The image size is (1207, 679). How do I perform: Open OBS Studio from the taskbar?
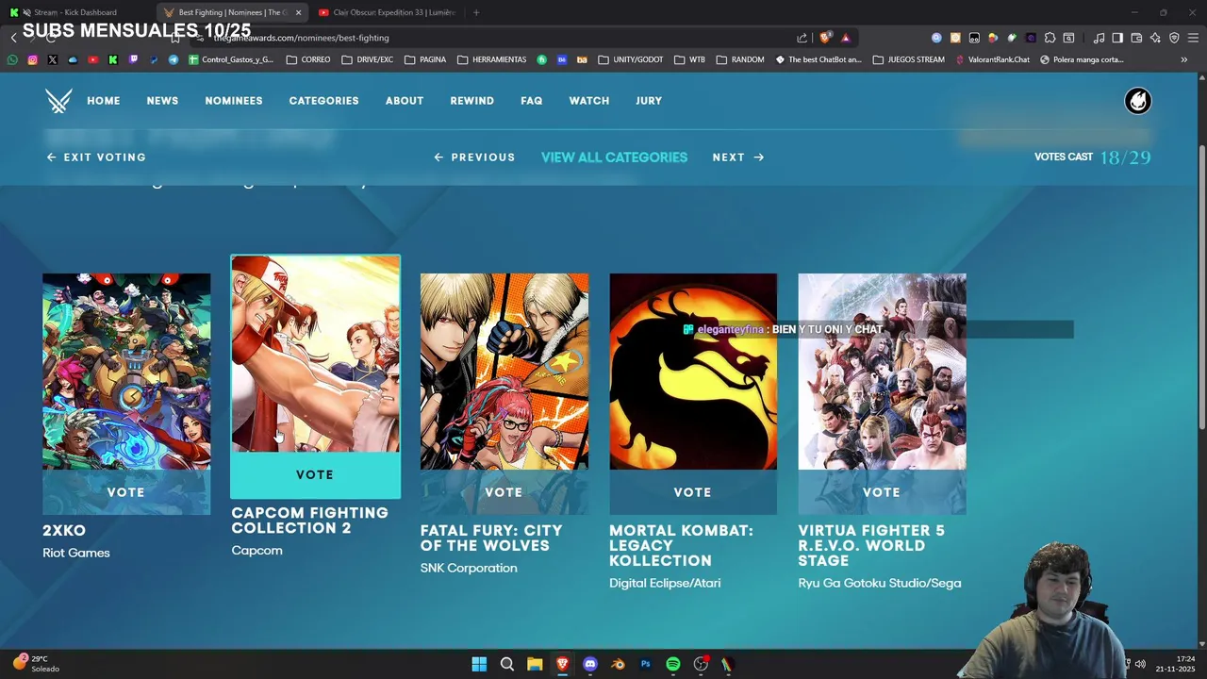click(x=701, y=664)
